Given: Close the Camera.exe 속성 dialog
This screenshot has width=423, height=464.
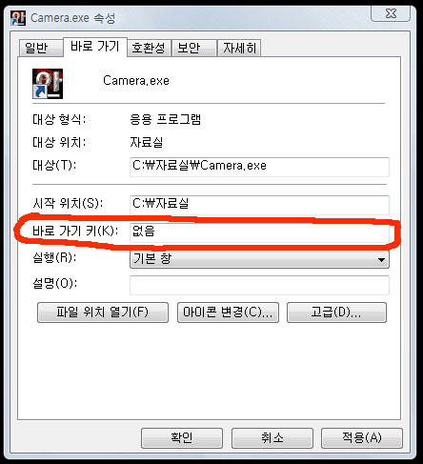Looking at the screenshot, I should click(391, 13).
